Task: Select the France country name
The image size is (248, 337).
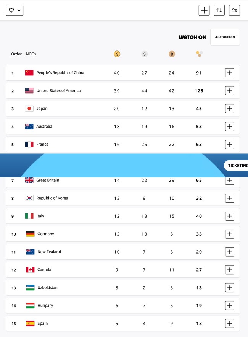Action: [42, 145]
